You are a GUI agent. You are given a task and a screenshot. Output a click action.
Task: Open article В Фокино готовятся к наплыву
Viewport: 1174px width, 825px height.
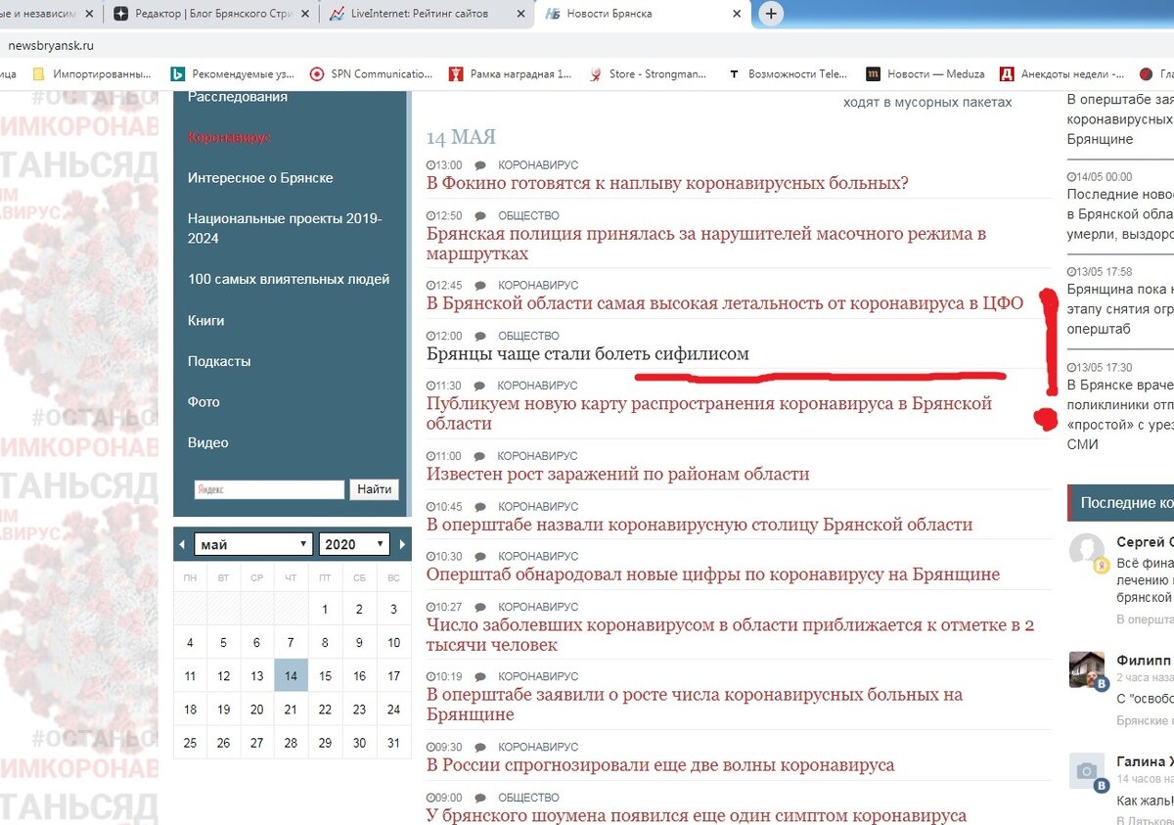click(667, 183)
